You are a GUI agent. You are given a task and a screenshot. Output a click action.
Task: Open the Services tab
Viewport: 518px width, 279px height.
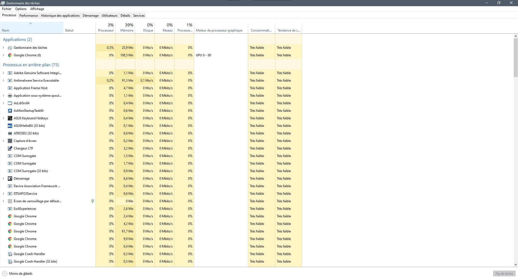(139, 16)
